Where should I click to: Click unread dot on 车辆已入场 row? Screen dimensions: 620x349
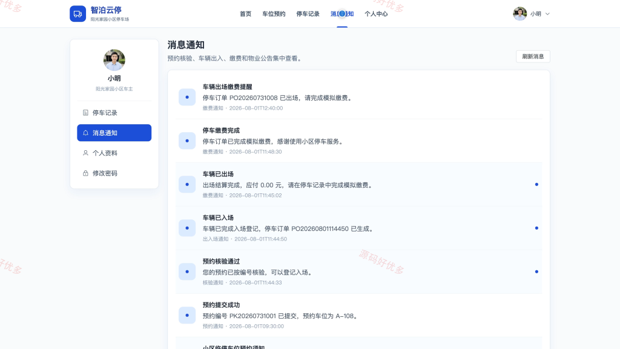click(536, 228)
